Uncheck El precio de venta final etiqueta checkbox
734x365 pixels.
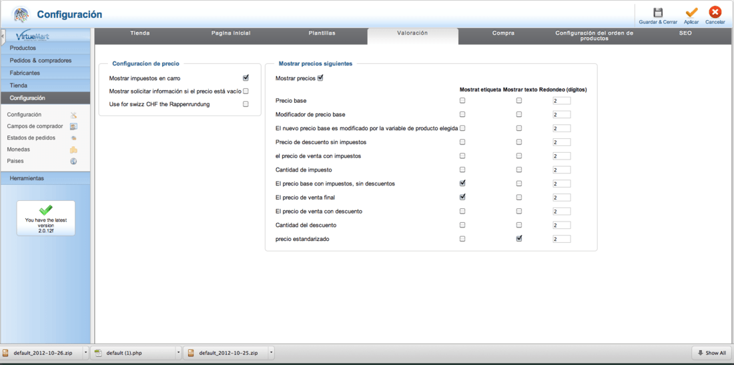coord(462,197)
